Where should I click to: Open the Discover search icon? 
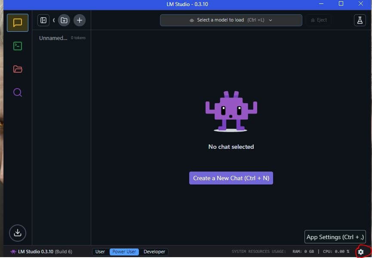click(18, 92)
